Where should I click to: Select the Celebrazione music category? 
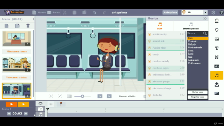point(194,63)
